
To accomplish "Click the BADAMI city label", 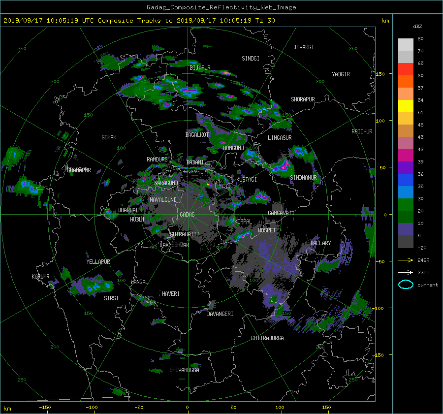I will pos(195,162).
